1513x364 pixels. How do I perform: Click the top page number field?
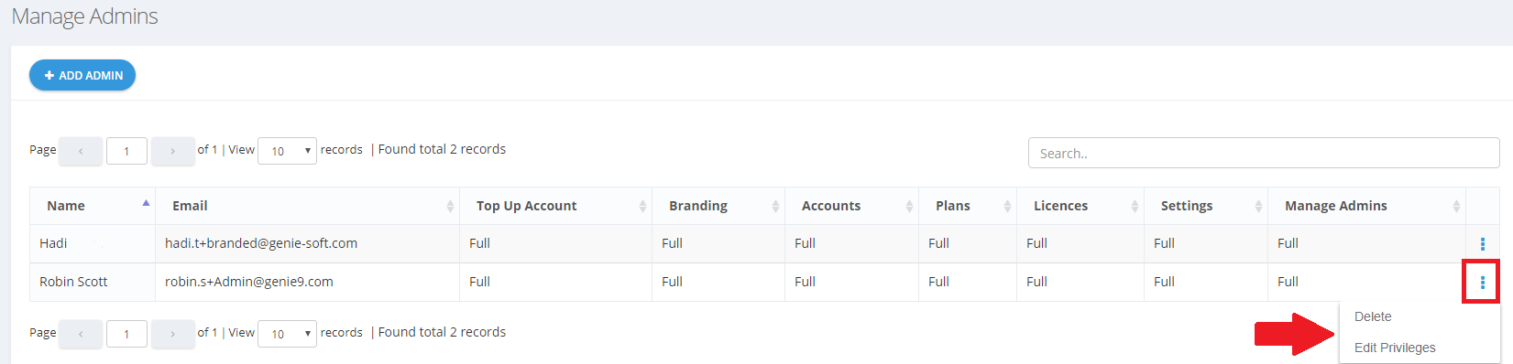pyautogui.click(x=126, y=151)
